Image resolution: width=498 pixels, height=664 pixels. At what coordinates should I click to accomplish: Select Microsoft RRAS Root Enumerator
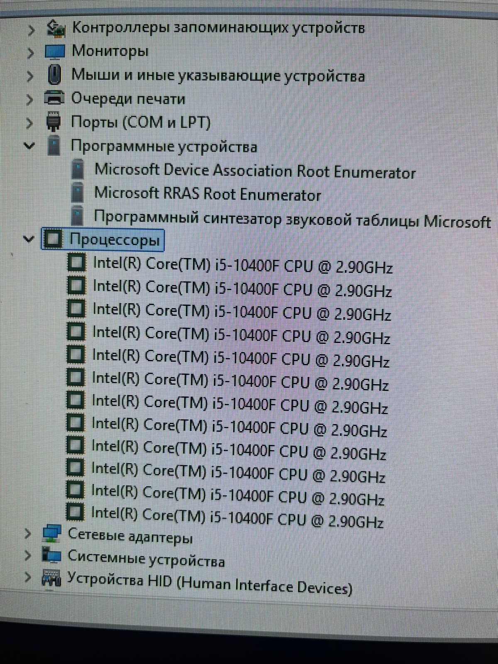point(208,194)
